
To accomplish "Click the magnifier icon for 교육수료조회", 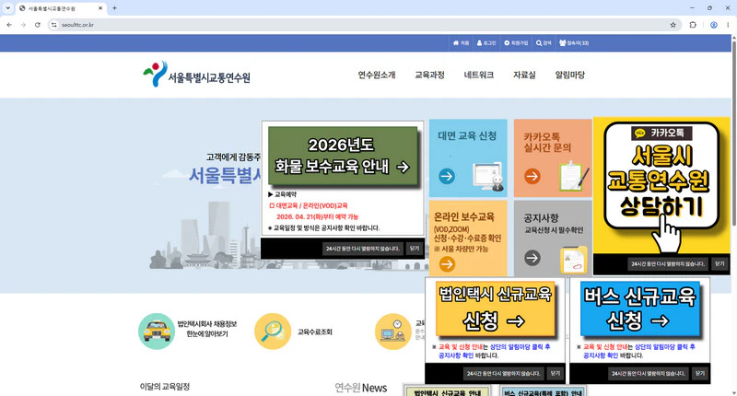I will coord(273,332).
